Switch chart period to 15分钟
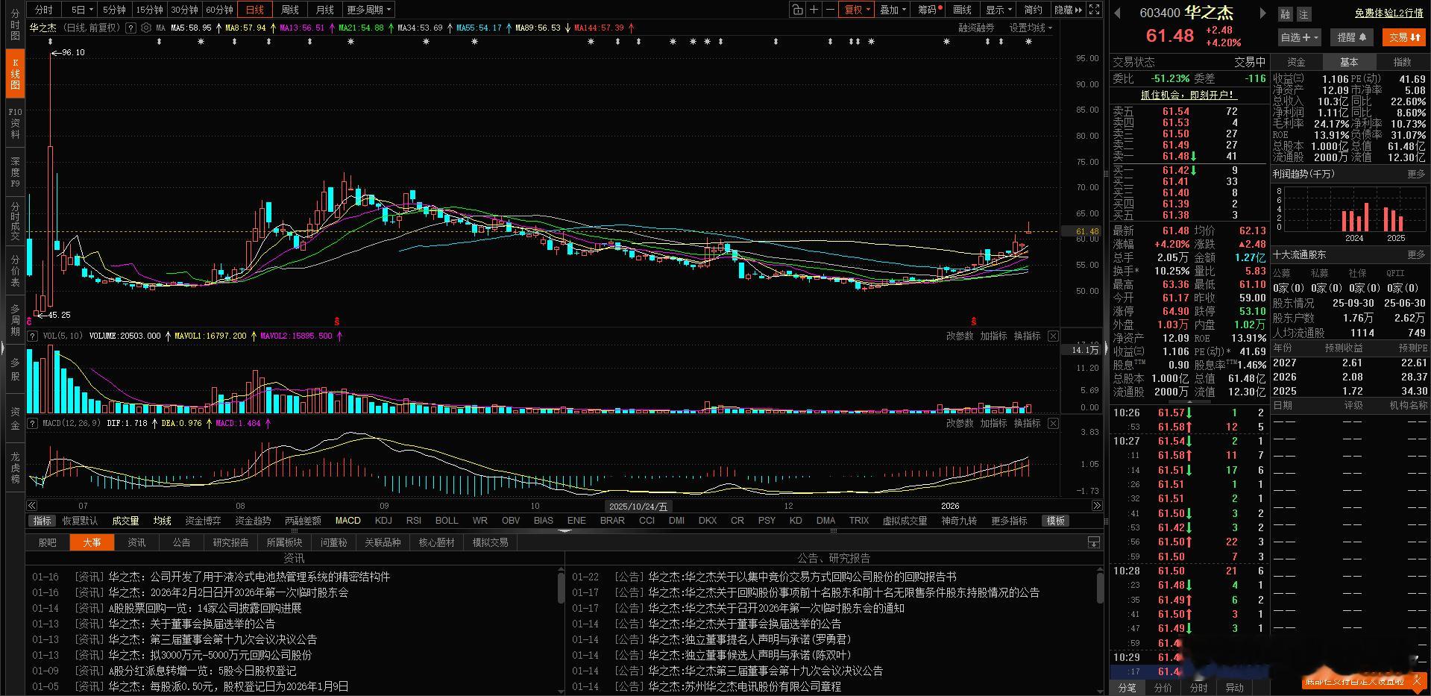The height and width of the screenshot is (696, 1431). 149,10
